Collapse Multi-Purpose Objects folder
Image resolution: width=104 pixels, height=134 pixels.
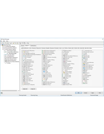pyautogui.click(x=3, y=49)
